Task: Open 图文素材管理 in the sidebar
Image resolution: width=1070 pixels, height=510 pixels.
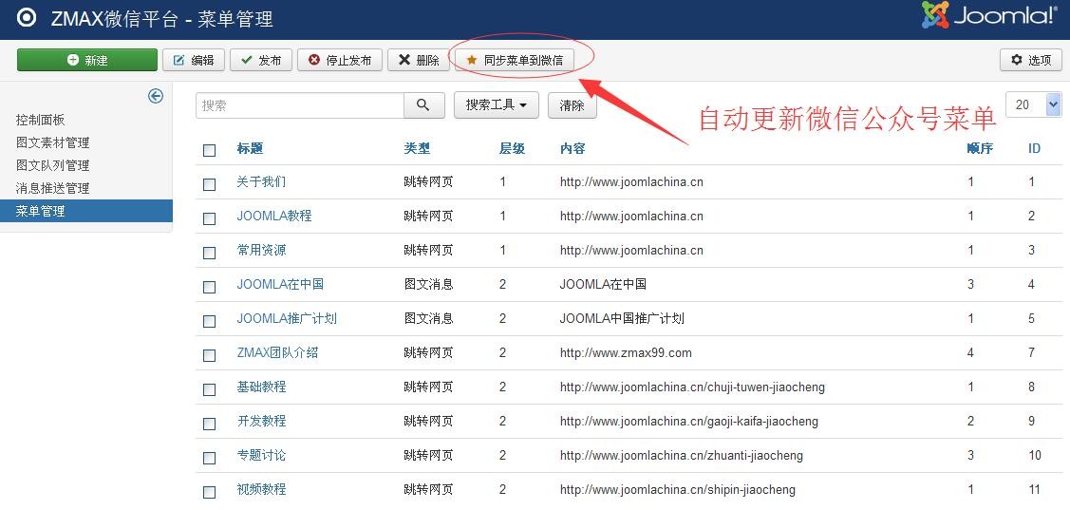Action: click(x=53, y=142)
